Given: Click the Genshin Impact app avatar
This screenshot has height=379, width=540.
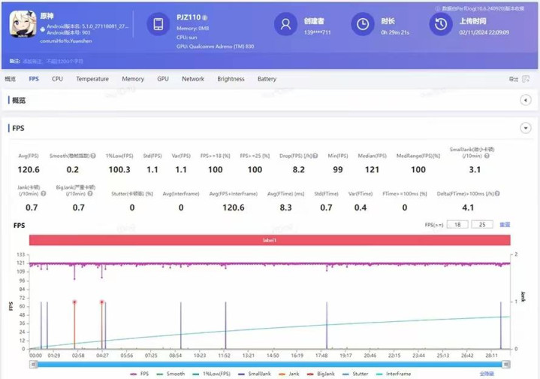Looking at the screenshot, I should [23, 24].
